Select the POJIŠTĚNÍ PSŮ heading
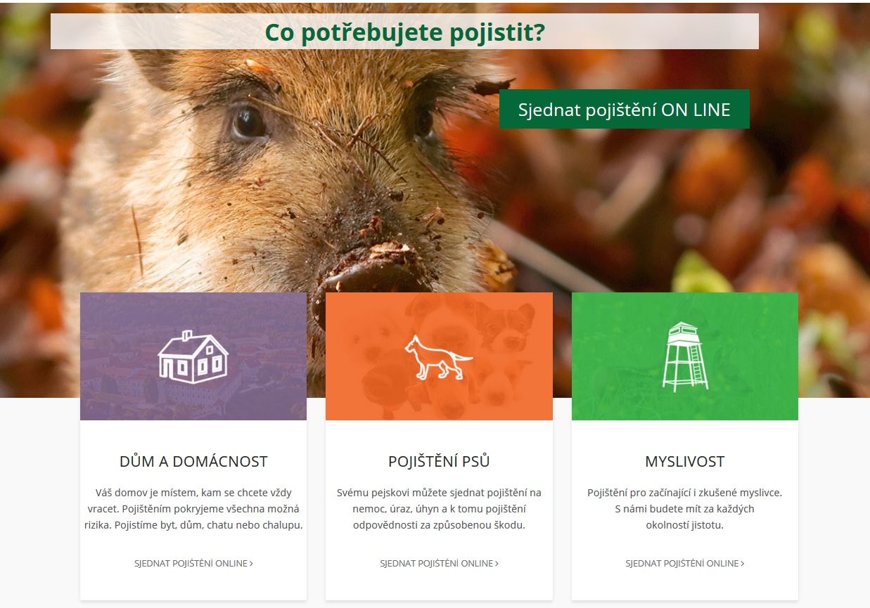870x608 pixels. pyautogui.click(x=439, y=462)
